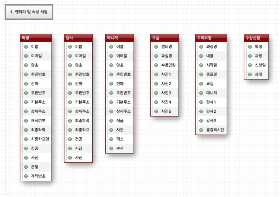Image resolution: width=280 pixels, height=197 pixels.
Task: Click green circle icon beside 시급 in 강사
Action: click(x=70, y=148)
